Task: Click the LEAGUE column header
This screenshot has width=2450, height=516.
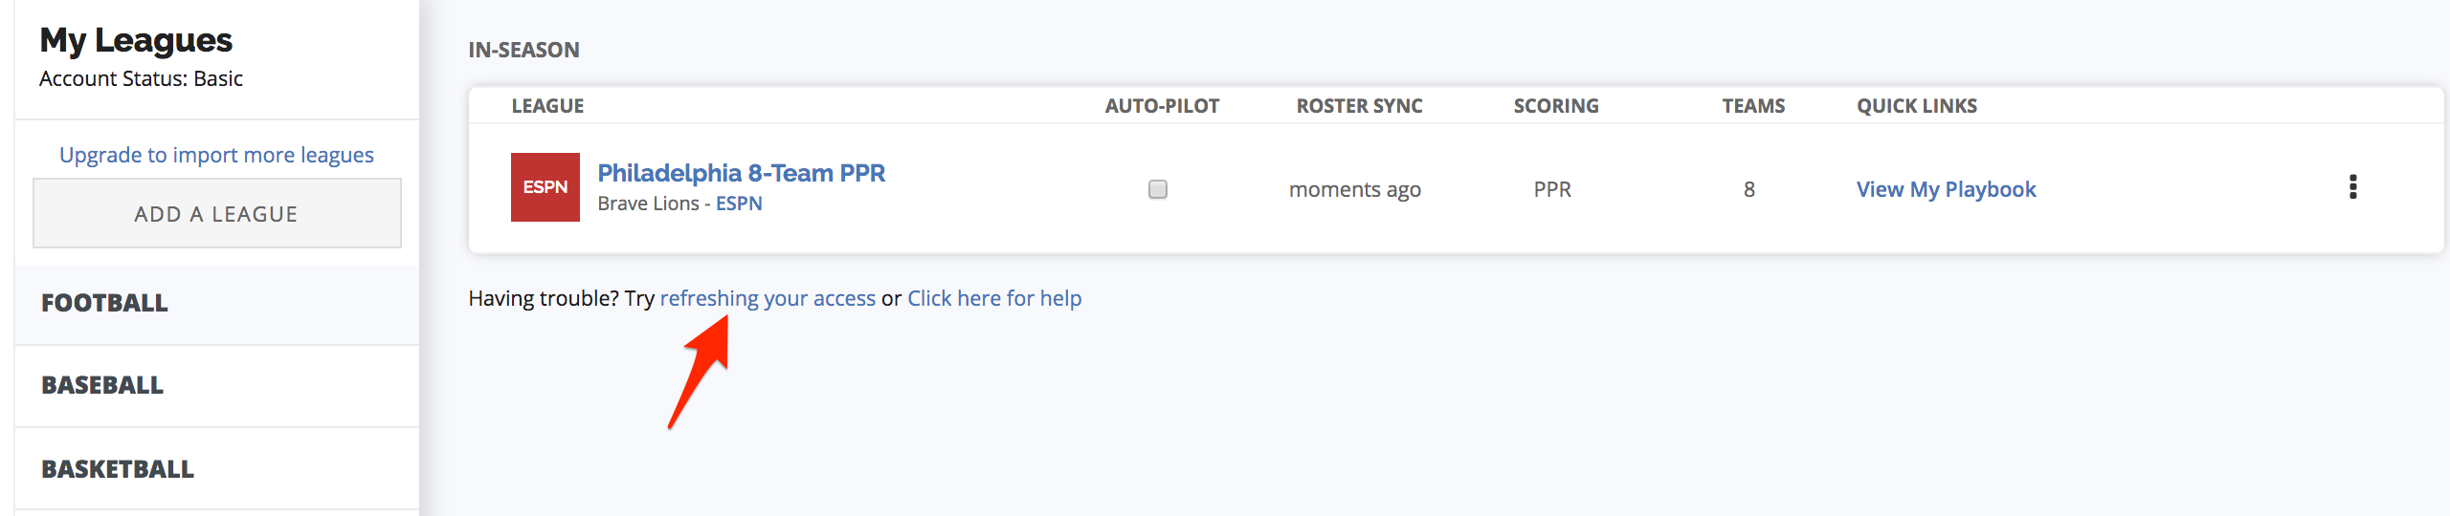Action: click(547, 106)
